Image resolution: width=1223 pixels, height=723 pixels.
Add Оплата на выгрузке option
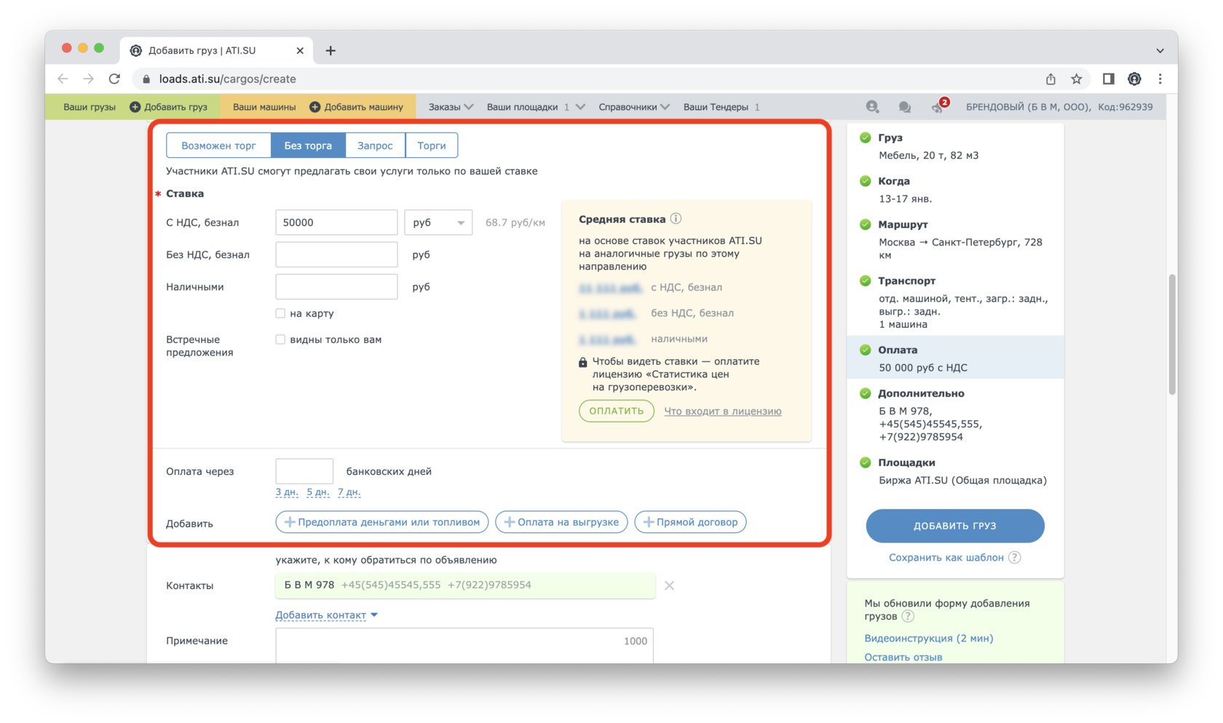coord(561,522)
